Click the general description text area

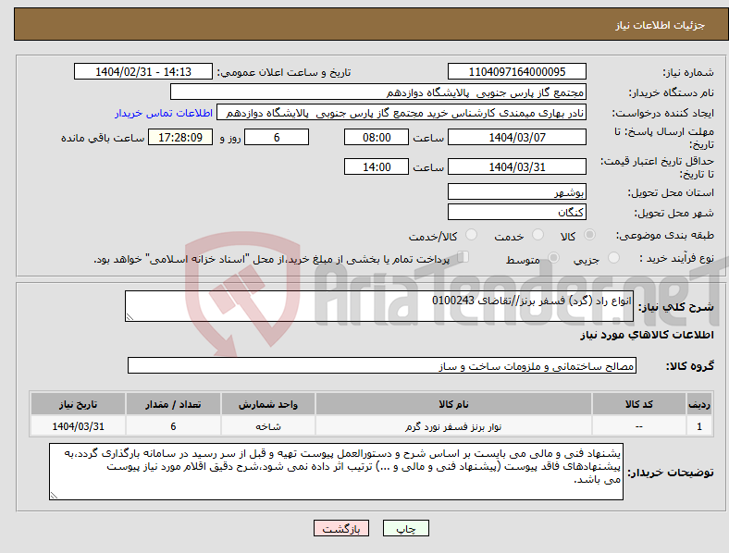point(379,306)
